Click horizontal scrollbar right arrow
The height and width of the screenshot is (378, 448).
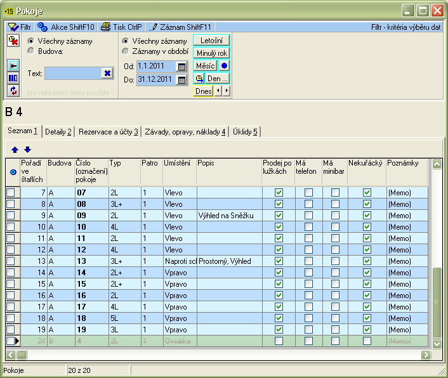(425, 355)
